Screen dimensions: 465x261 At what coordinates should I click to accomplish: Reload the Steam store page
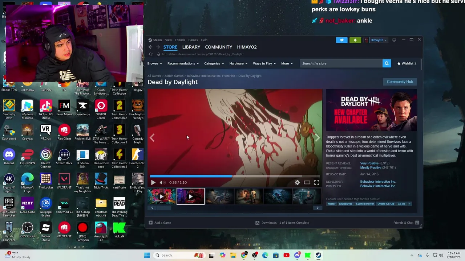tap(151, 54)
